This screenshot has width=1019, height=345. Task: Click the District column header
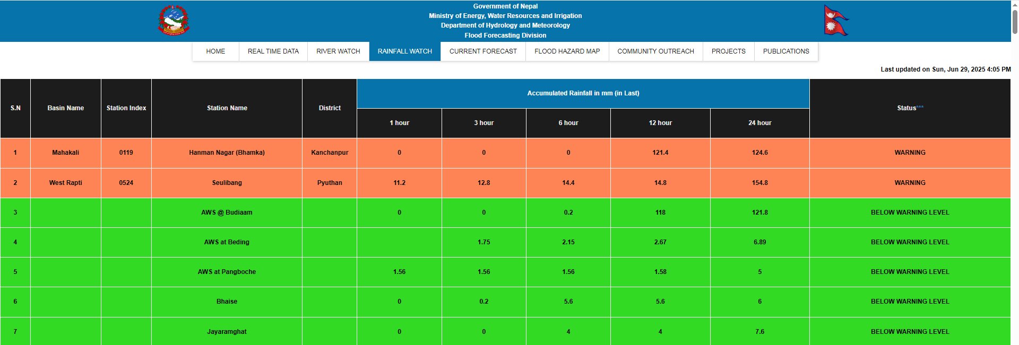(x=330, y=108)
